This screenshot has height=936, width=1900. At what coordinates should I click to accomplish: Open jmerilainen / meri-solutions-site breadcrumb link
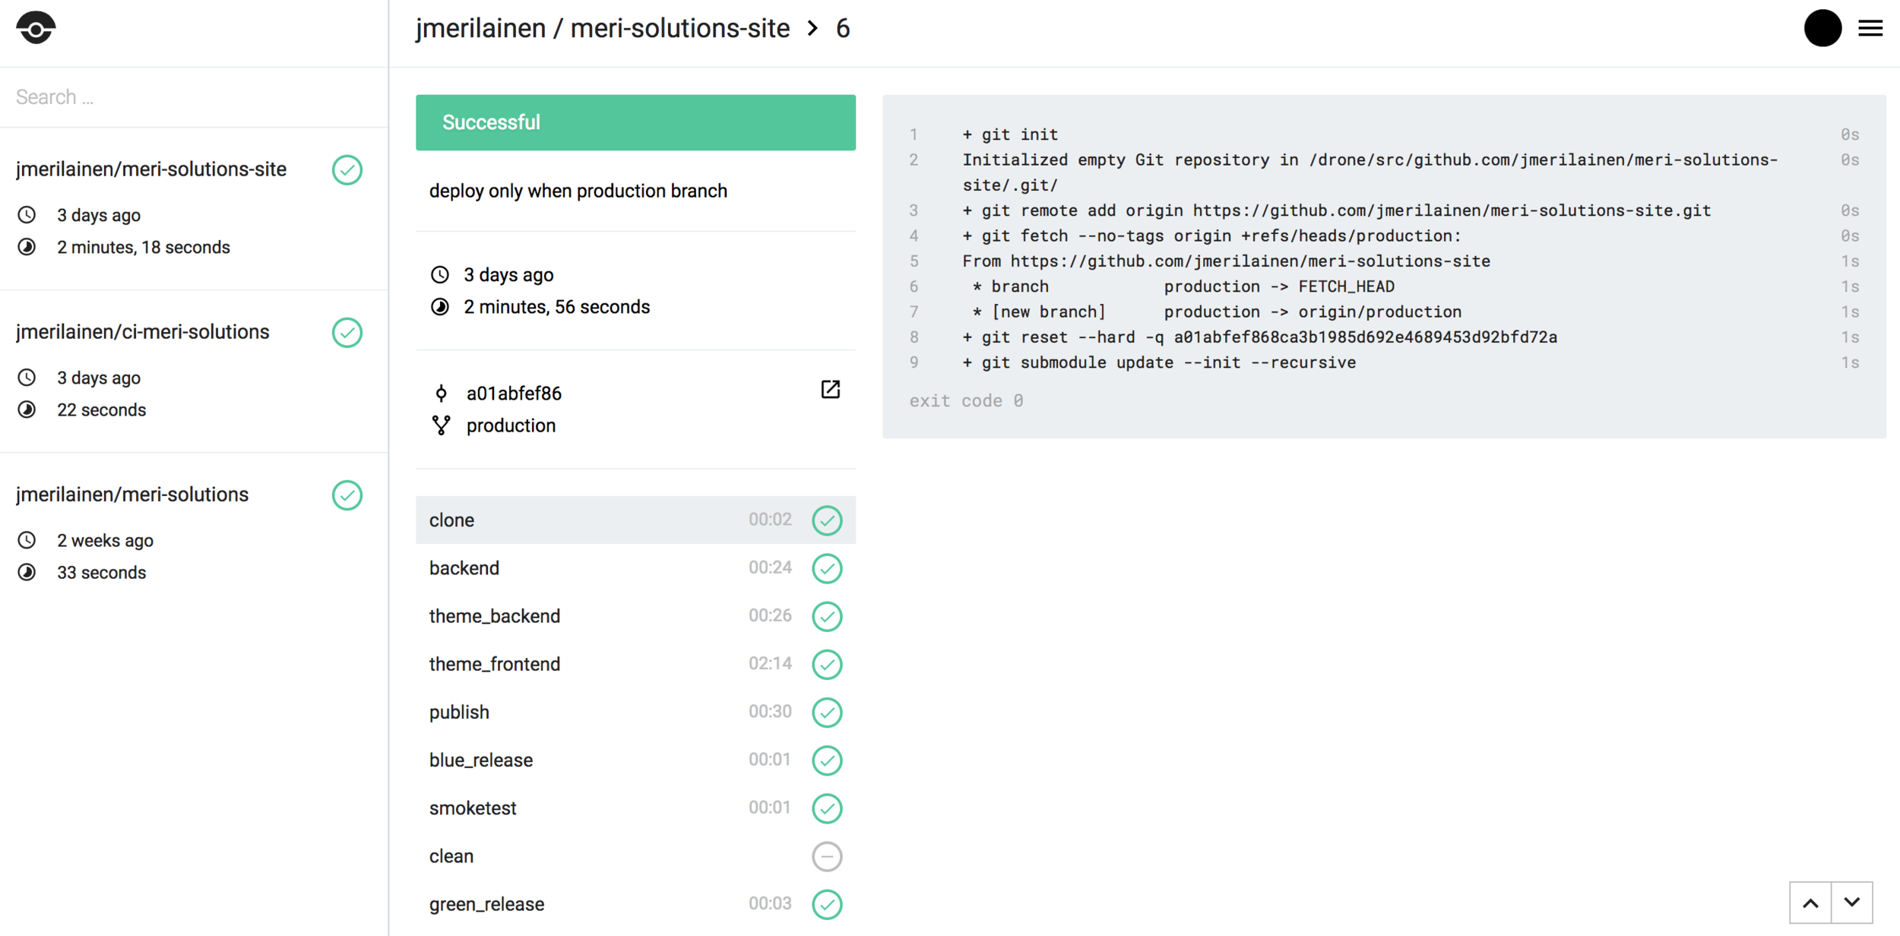coord(602,29)
